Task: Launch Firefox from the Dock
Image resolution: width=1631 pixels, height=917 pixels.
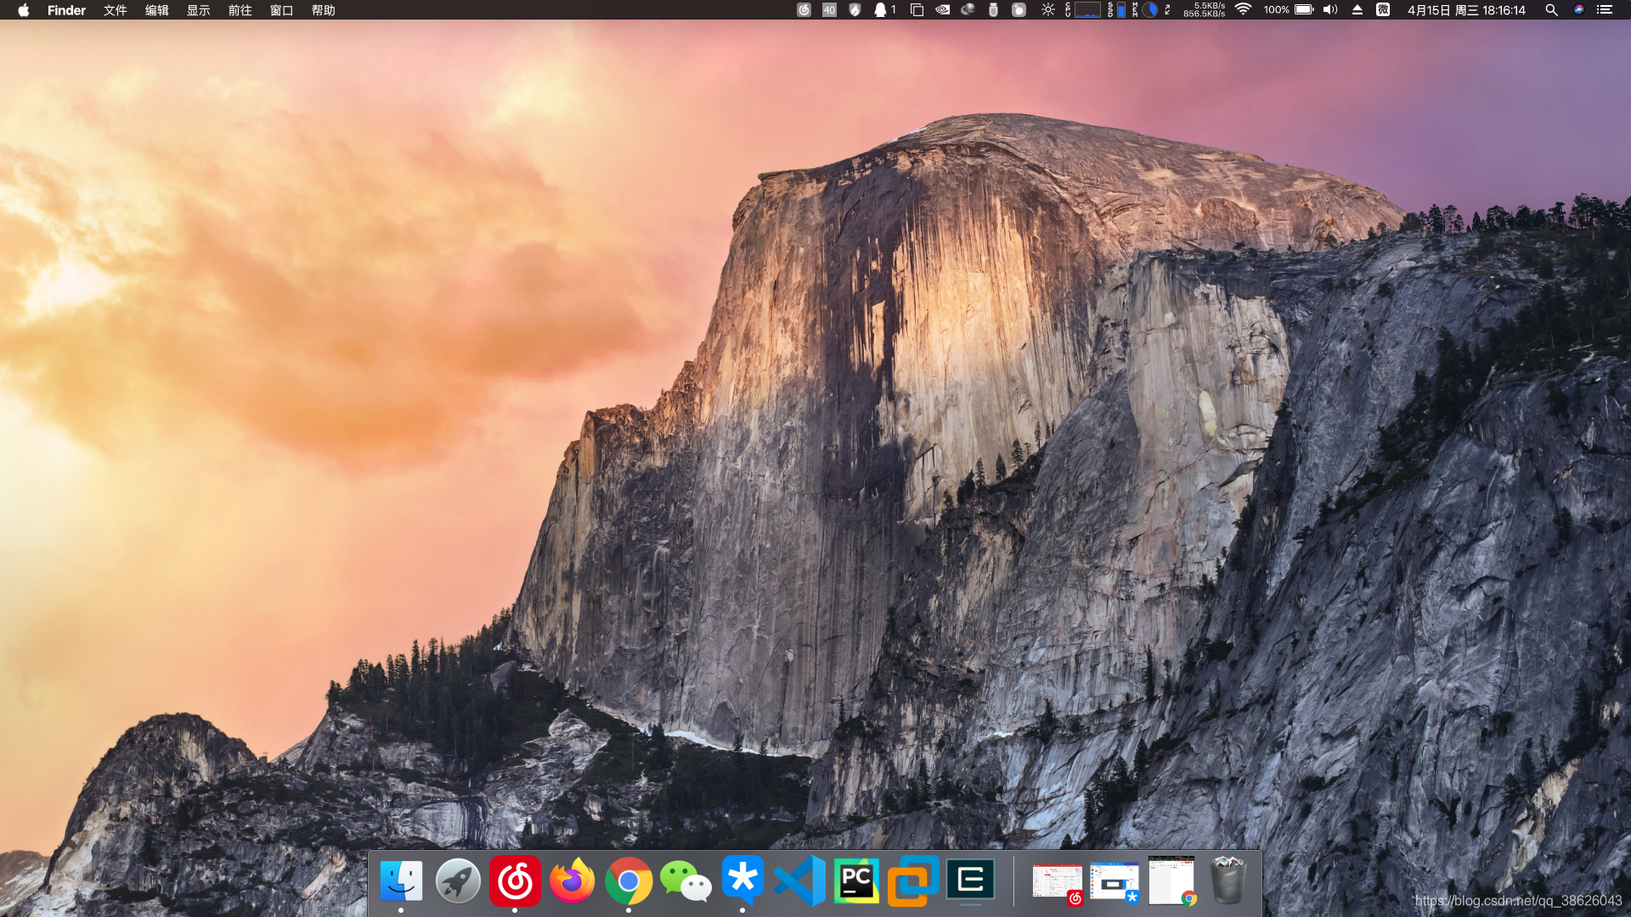Action: [572, 881]
